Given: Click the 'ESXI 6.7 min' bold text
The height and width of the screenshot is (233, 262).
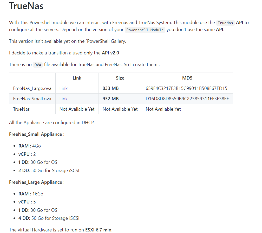Looking at the screenshot, I should (x=98, y=230).
